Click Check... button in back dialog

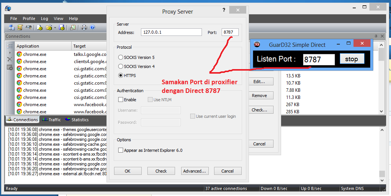point(261,110)
